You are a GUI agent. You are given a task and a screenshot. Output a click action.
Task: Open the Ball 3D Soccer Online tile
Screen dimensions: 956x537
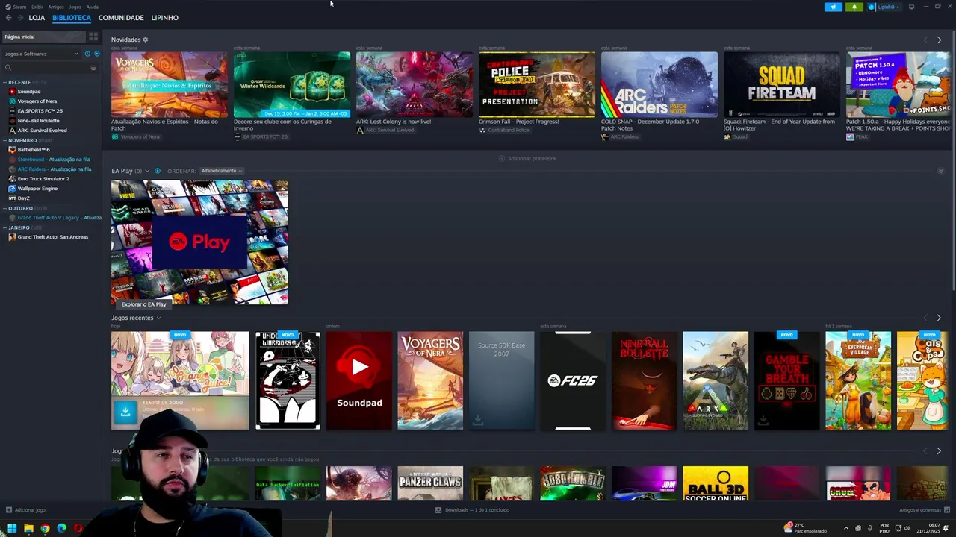point(716,483)
